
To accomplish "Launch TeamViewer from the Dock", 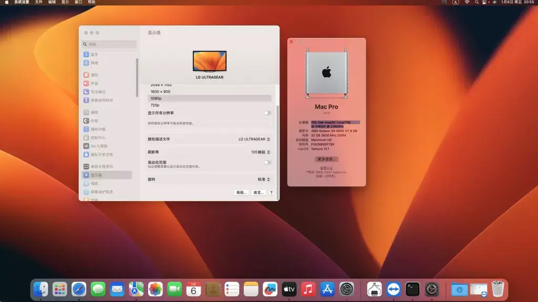I will click(x=393, y=289).
